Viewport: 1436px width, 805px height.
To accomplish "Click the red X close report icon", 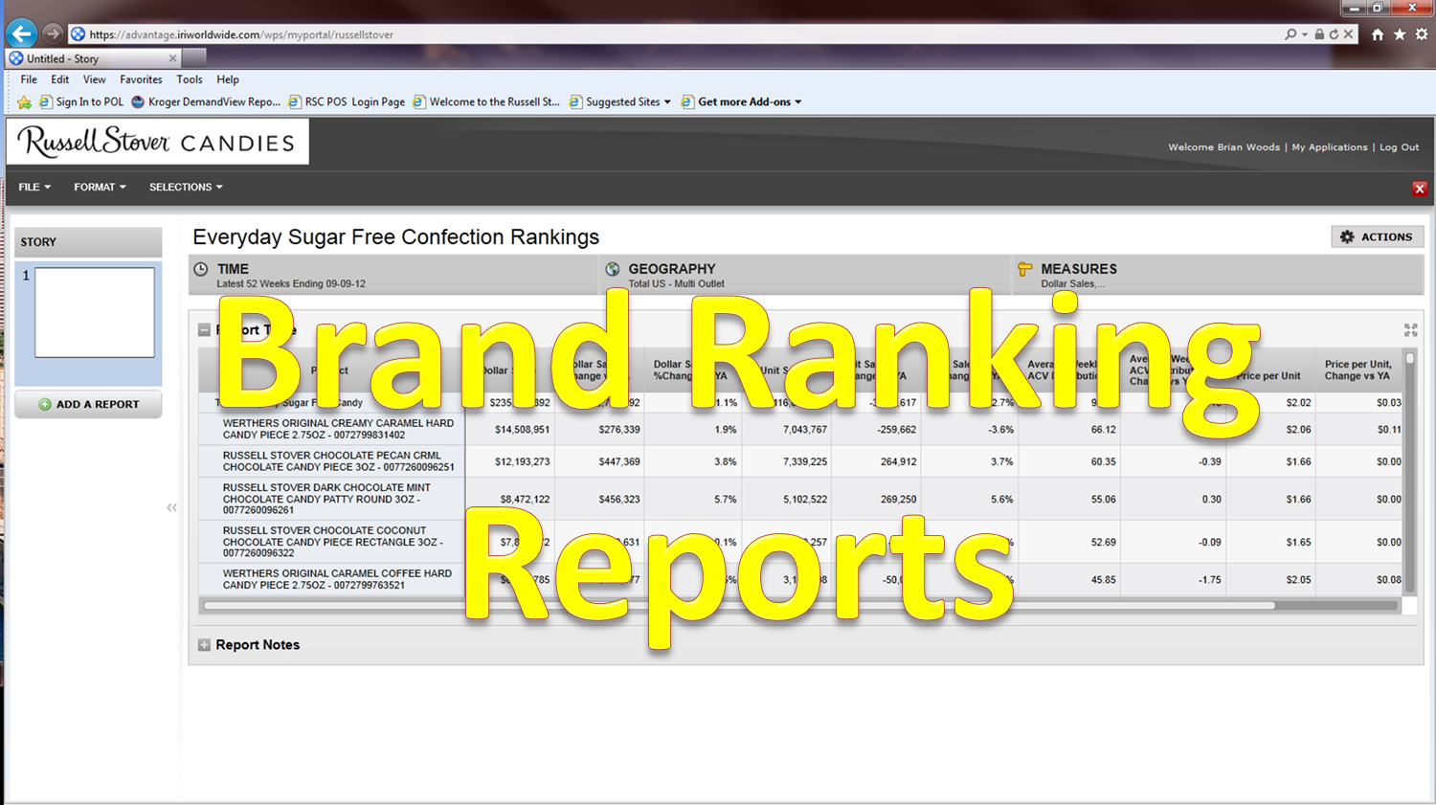I will [1419, 189].
